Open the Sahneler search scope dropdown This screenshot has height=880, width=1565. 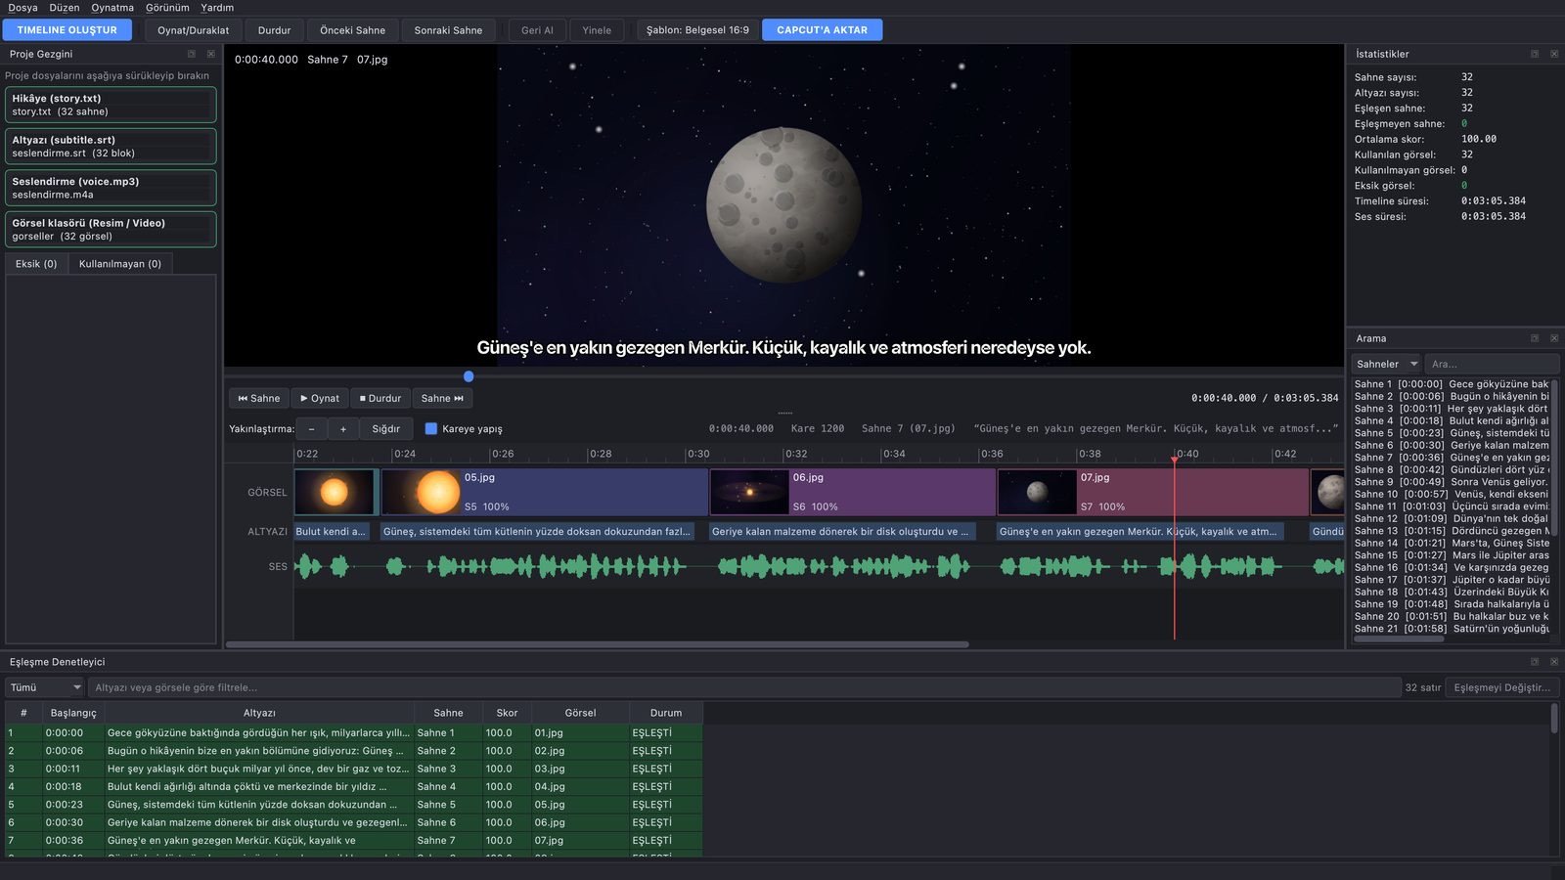click(x=1386, y=364)
